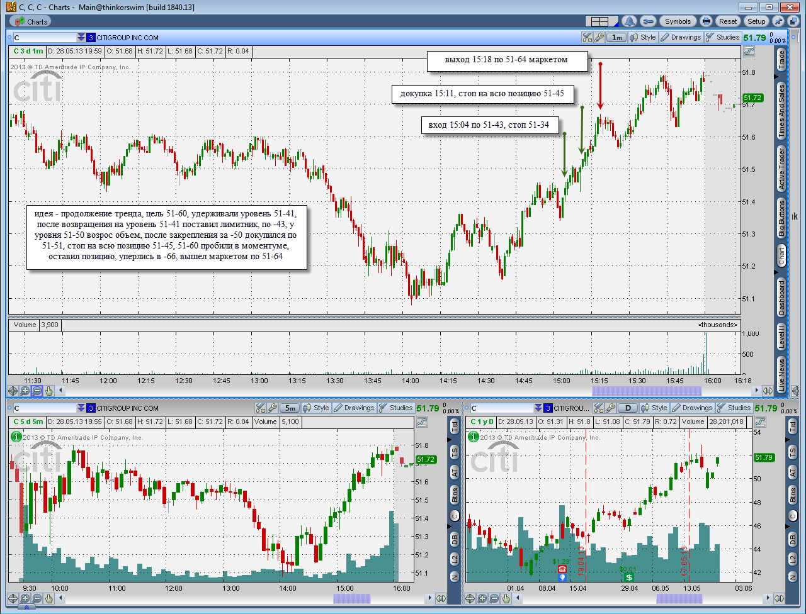Open the wrench settings icon beside 1m
Screen dimensions: 806x614
599,38
